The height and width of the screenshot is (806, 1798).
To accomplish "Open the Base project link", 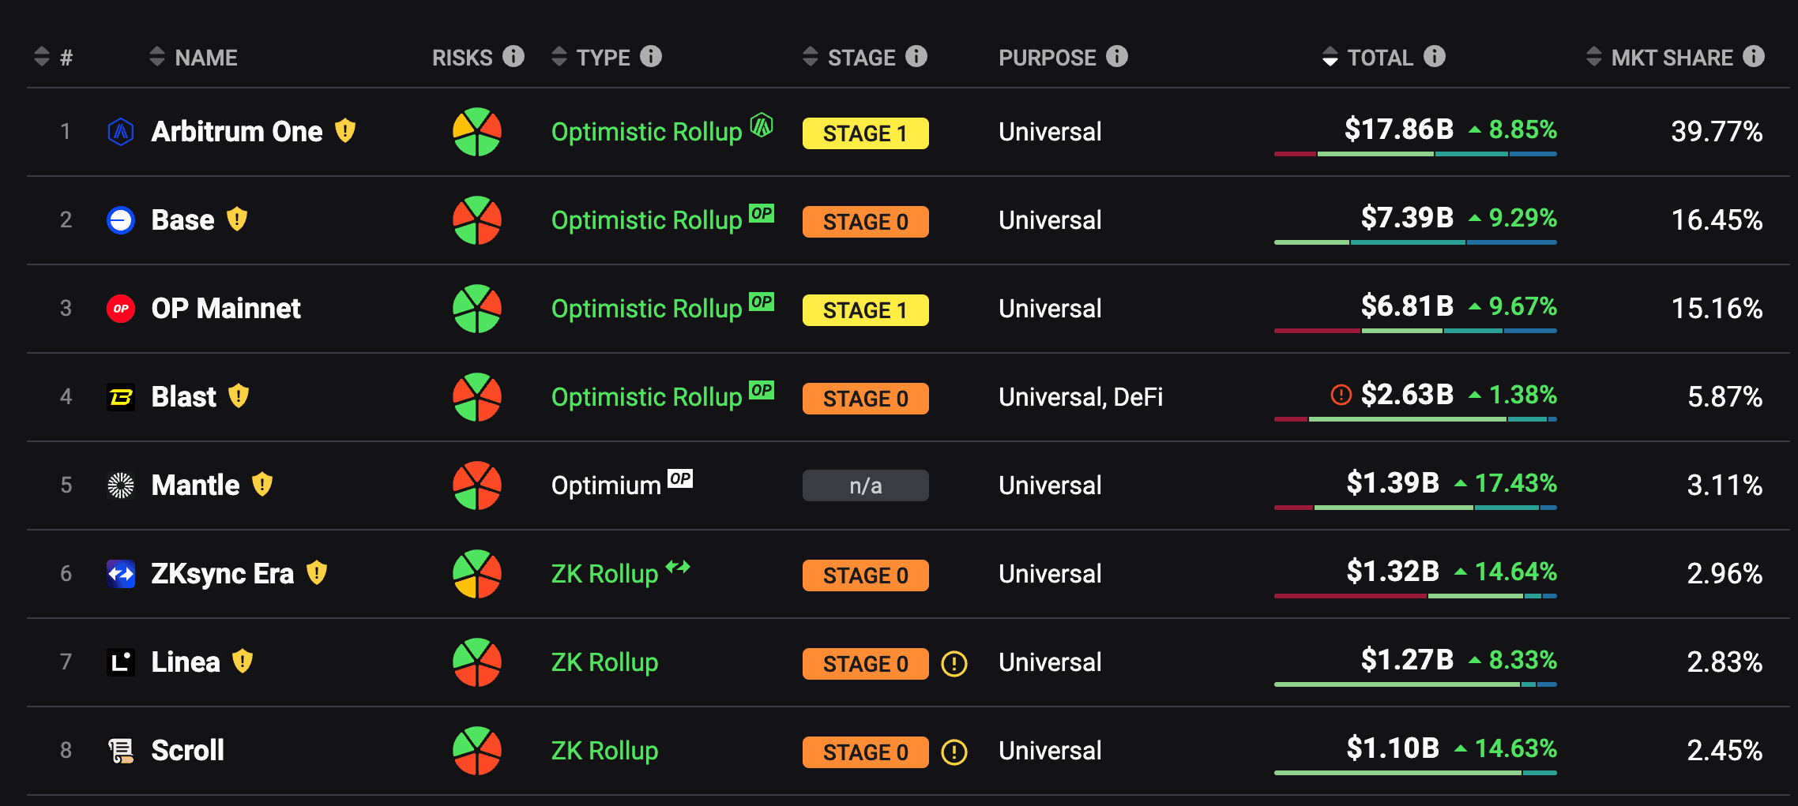I will (182, 219).
